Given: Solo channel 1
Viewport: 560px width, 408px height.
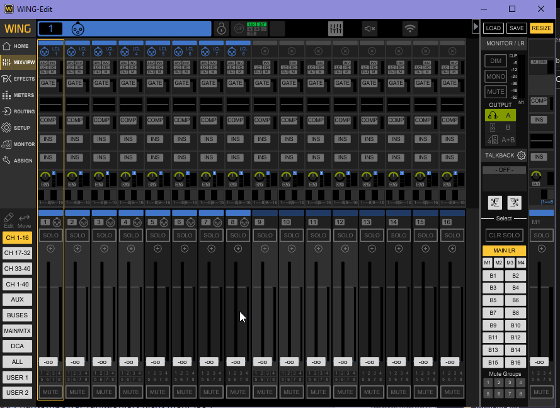Looking at the screenshot, I should [x=51, y=235].
